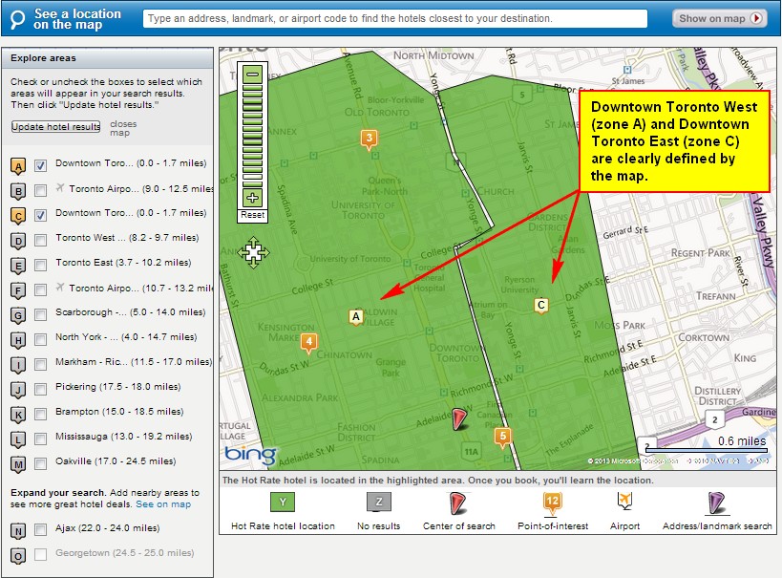Select the C pin on the map
The height and width of the screenshot is (578, 782).
coord(541,305)
